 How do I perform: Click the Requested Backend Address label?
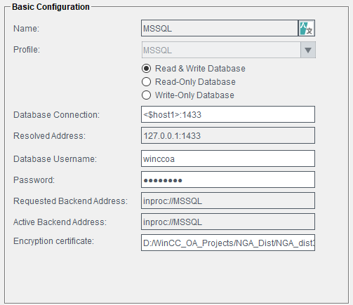(70, 201)
